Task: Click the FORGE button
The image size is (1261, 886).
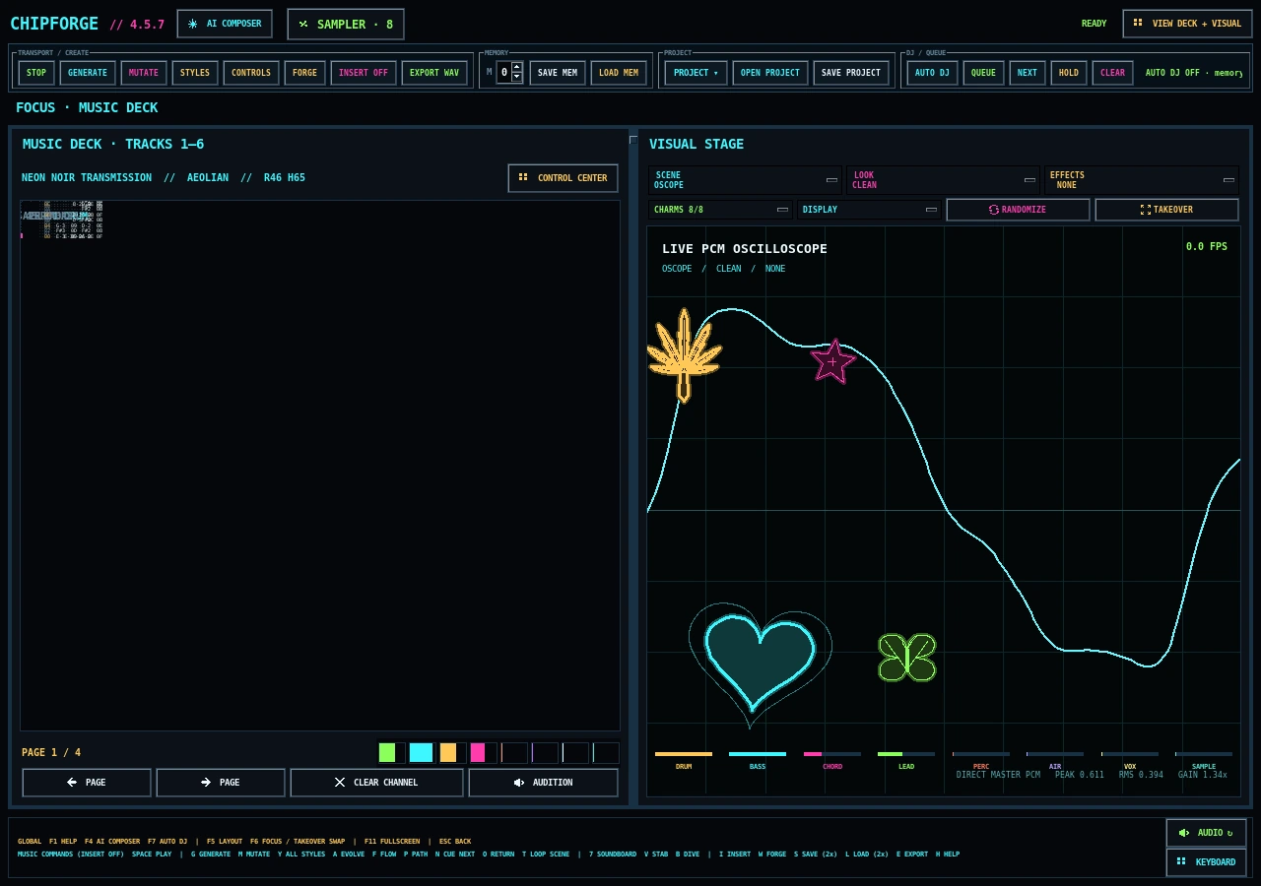Action: click(305, 73)
